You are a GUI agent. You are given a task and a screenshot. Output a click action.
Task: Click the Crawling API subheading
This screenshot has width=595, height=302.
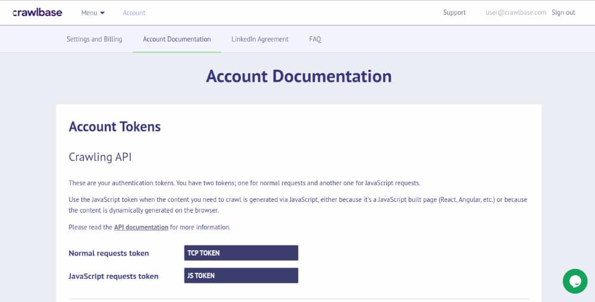tap(100, 157)
